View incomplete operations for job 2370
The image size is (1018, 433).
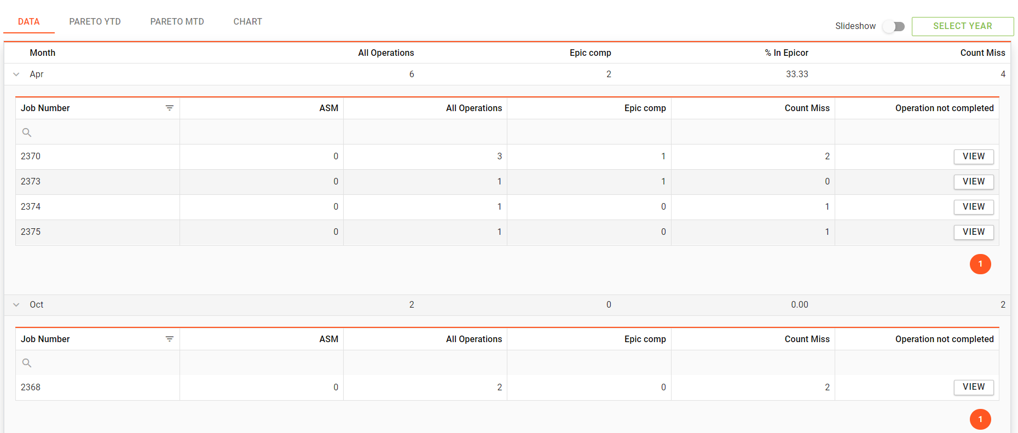tap(973, 157)
